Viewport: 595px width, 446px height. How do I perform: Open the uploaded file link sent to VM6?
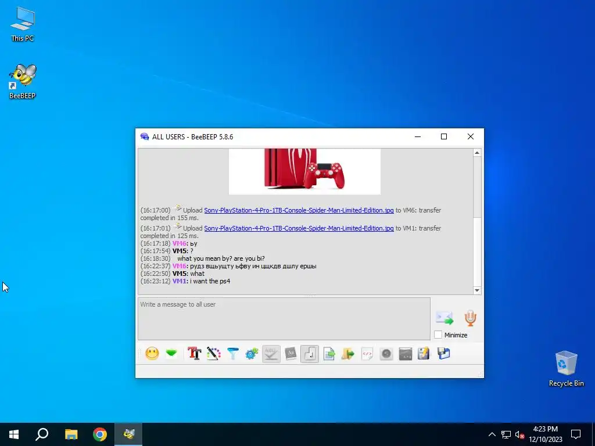(299, 210)
